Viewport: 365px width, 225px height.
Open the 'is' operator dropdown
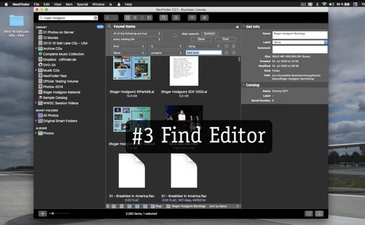[165, 47]
